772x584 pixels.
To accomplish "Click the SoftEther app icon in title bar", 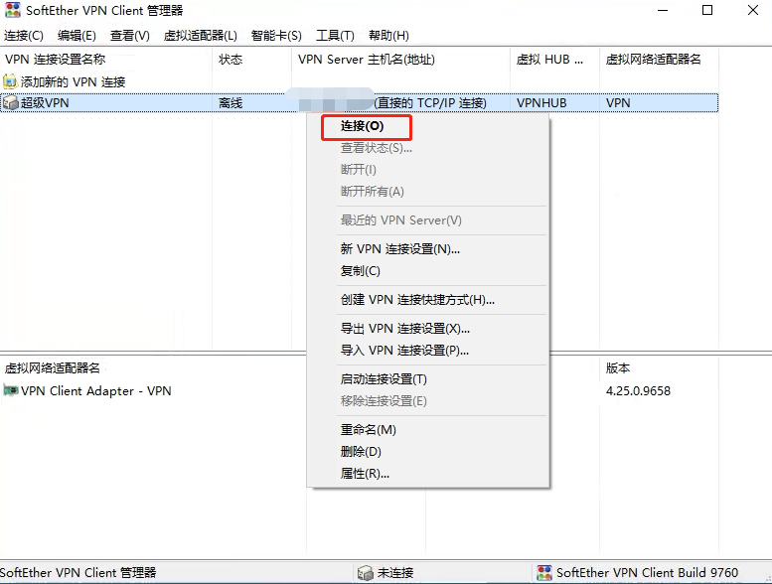I will [12, 10].
